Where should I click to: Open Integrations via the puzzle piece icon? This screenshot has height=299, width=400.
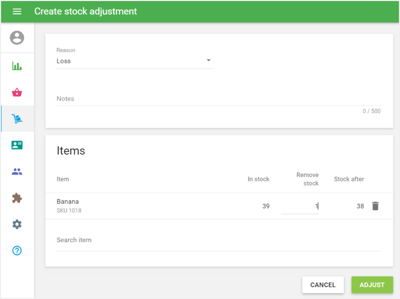click(x=17, y=198)
